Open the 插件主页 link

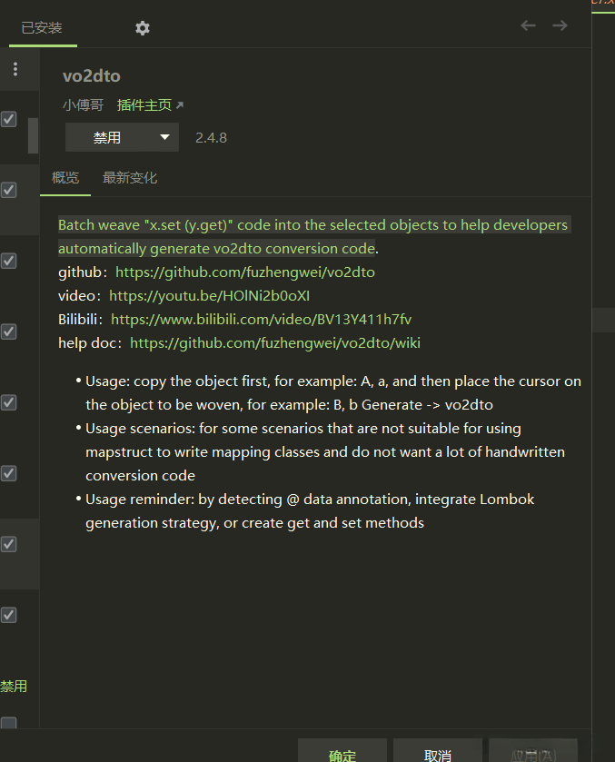(144, 105)
